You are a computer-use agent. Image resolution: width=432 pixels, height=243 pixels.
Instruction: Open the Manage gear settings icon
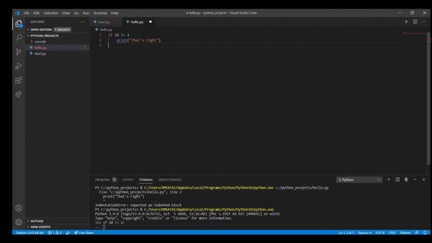pyautogui.click(x=19, y=222)
